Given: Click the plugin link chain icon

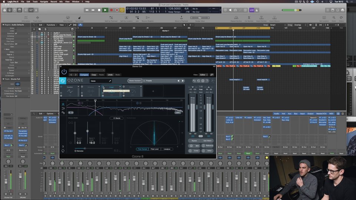Looking at the screenshot, I should 212,74.
